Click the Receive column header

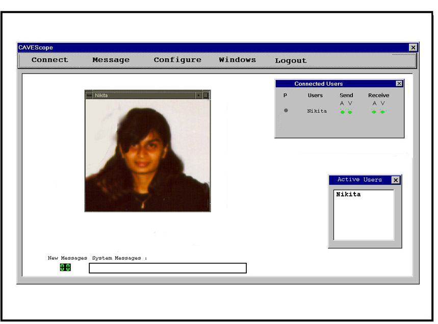(x=378, y=95)
